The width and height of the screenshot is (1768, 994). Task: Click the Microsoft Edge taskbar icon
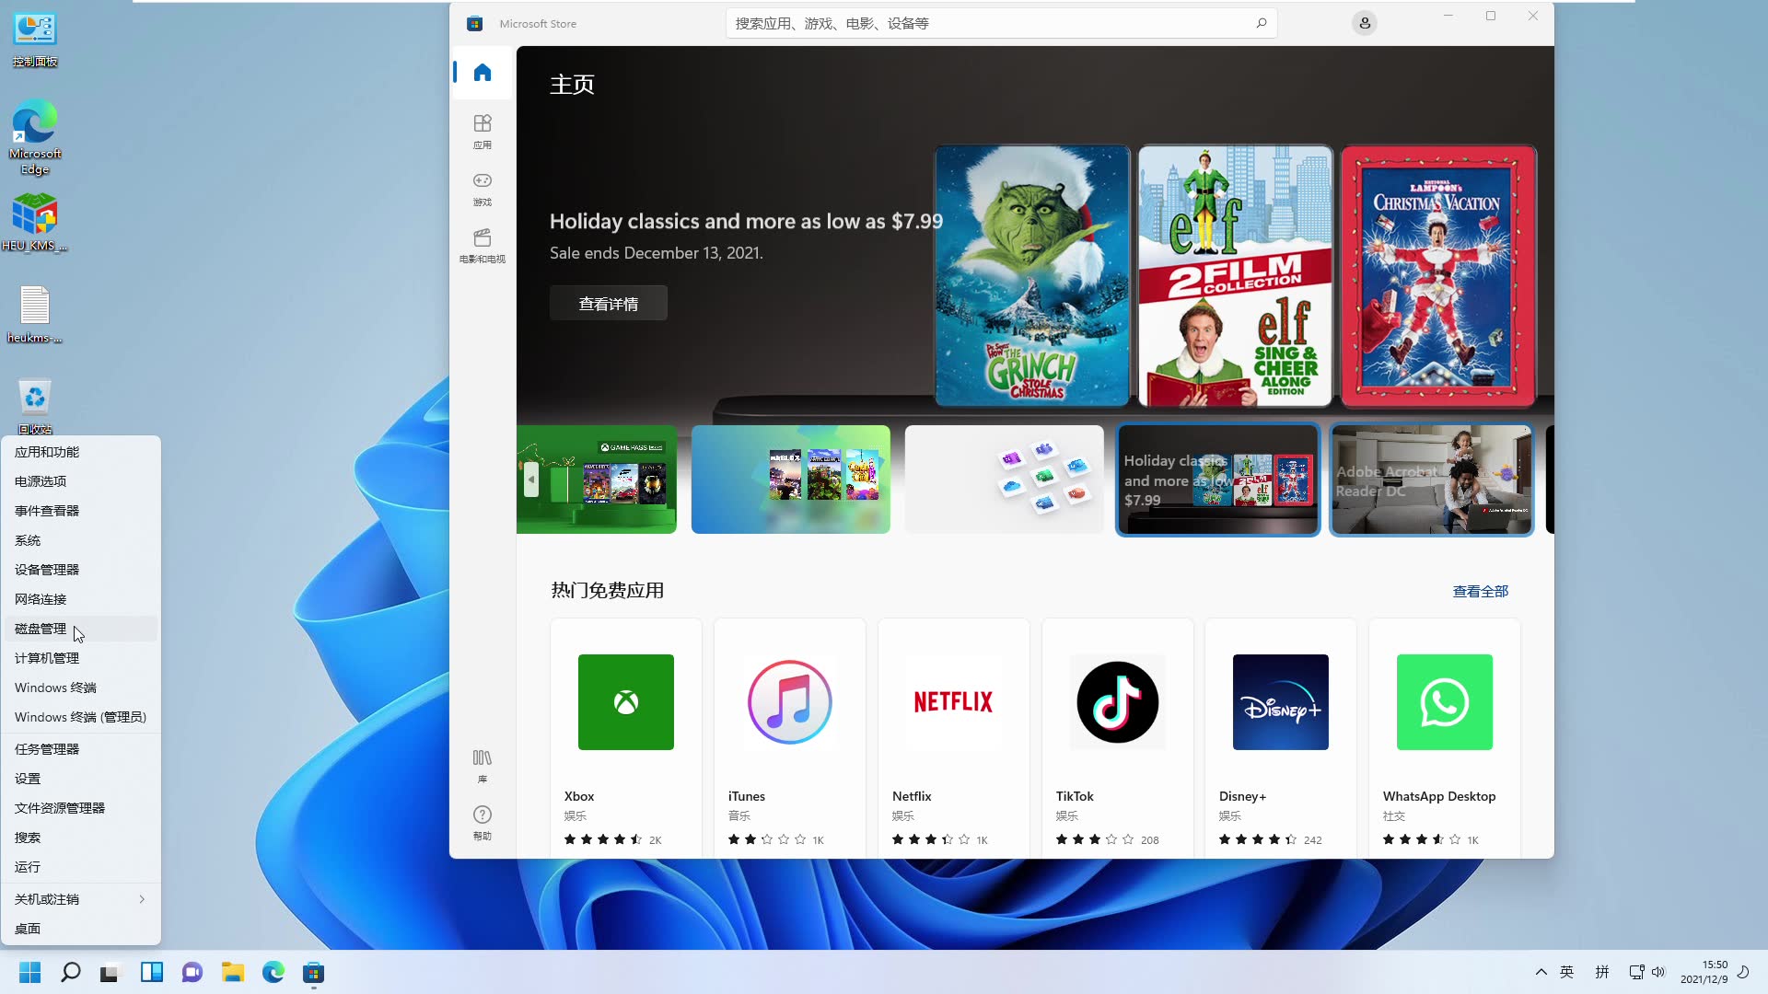(x=273, y=974)
